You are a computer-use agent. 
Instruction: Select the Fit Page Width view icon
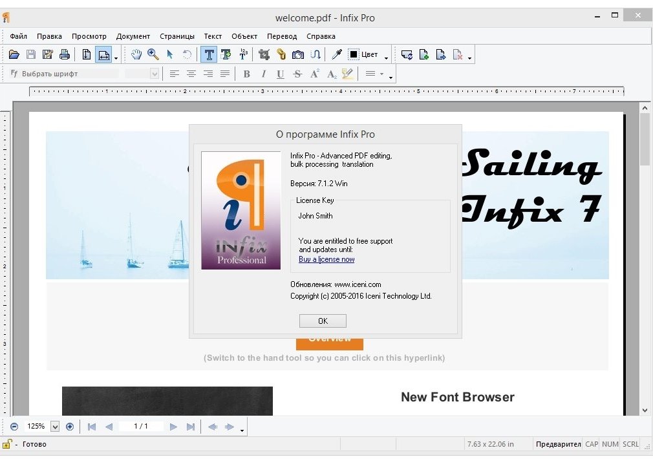pyautogui.click(x=103, y=54)
